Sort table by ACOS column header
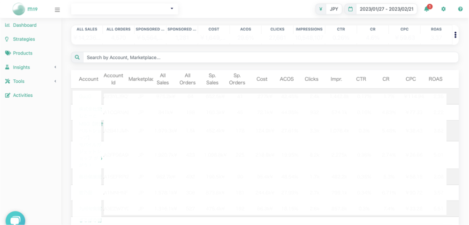 pyautogui.click(x=287, y=79)
